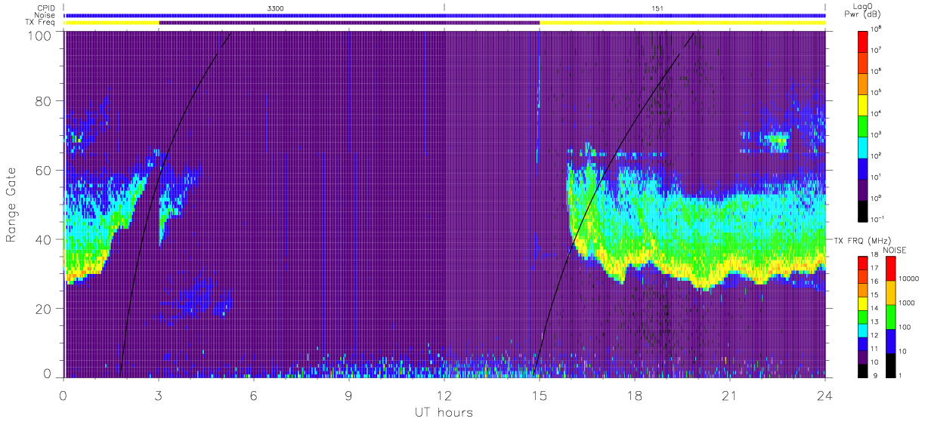Click the '15' tick on UT hours axis
928x428 pixels.
[x=540, y=396]
